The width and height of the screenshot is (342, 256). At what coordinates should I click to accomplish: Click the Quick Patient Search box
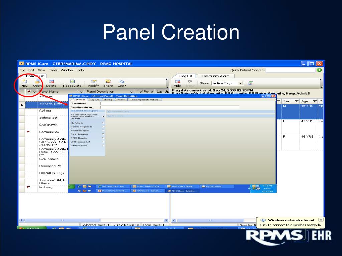click(x=291, y=70)
